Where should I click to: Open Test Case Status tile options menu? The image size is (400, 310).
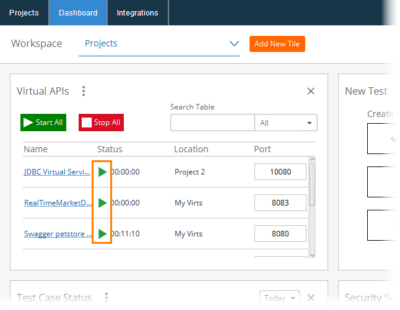pos(107,298)
